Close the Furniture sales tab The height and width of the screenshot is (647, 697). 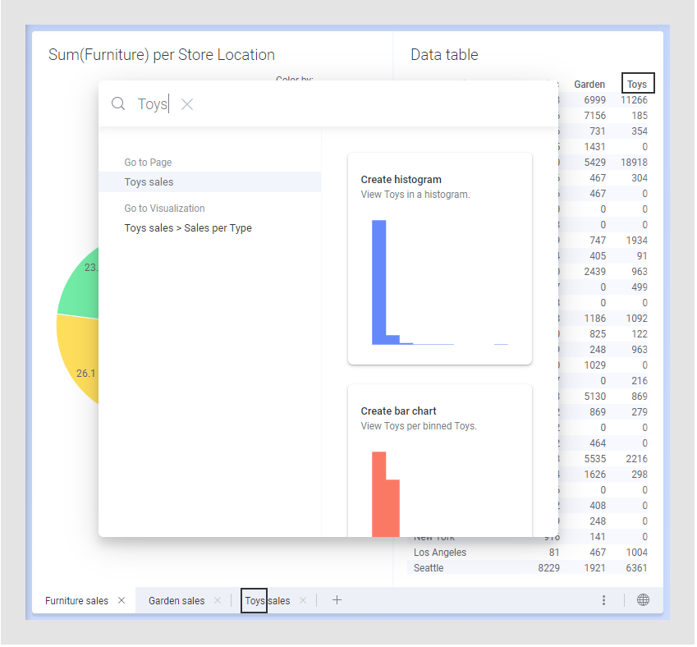tap(122, 600)
